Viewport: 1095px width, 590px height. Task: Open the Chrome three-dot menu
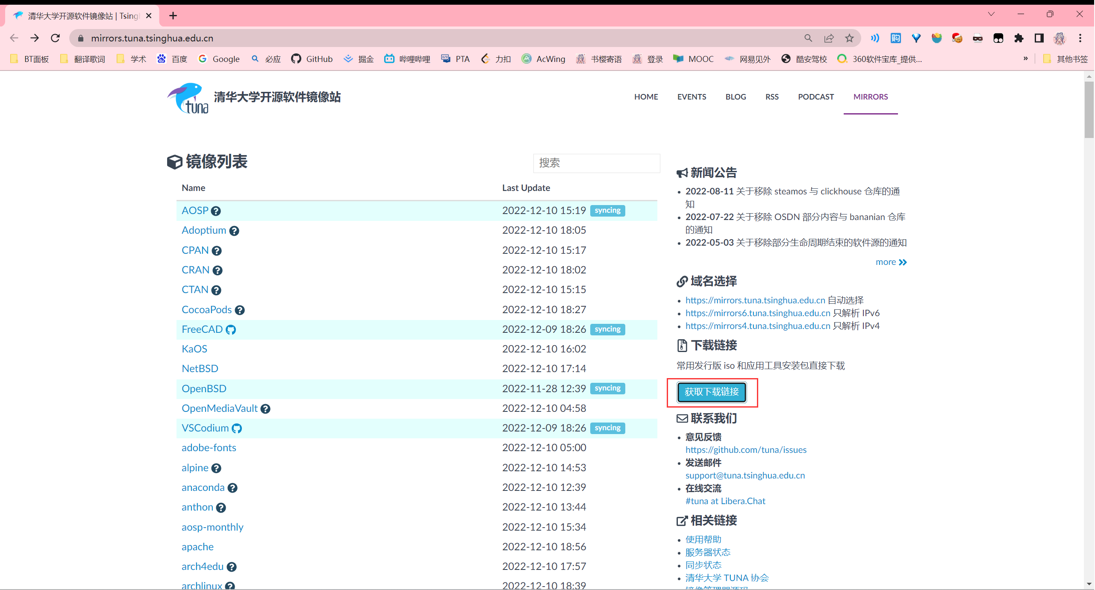tap(1080, 38)
